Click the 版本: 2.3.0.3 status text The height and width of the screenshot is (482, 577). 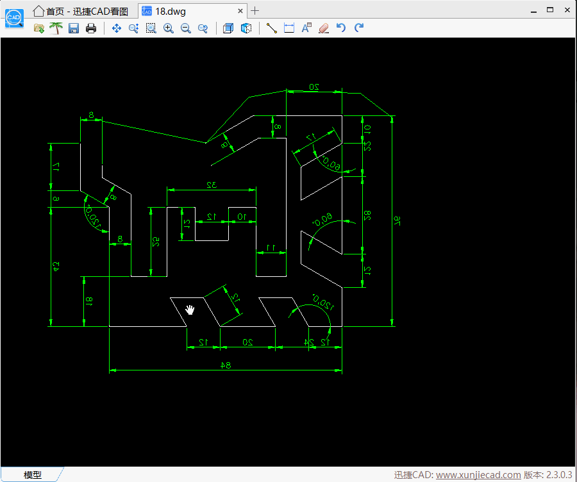(x=548, y=475)
